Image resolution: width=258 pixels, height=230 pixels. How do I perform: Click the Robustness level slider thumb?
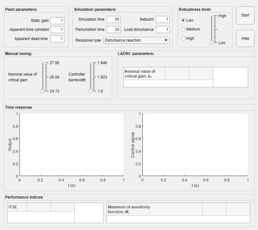point(211,43)
